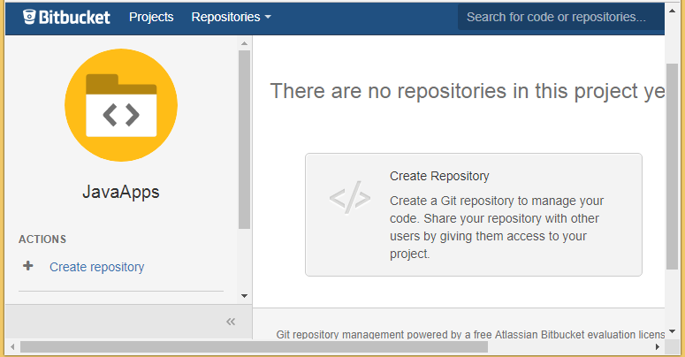Screen dimensions: 685x357
Task: Open the Projects menu item
Action: [151, 17]
